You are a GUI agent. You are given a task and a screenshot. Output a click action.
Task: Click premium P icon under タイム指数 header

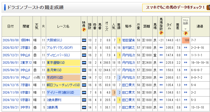(186, 33)
